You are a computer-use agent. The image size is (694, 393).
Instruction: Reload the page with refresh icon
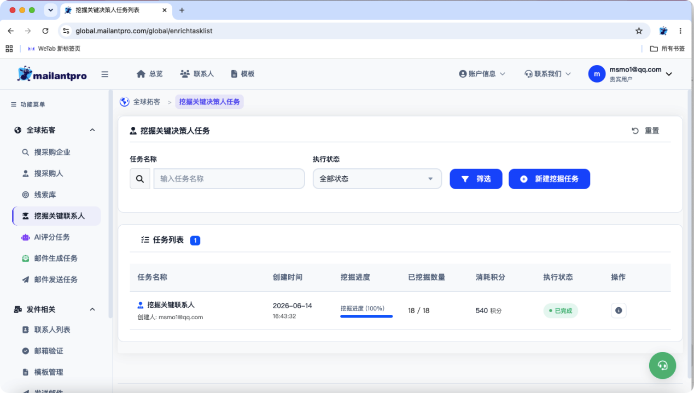pyautogui.click(x=45, y=31)
